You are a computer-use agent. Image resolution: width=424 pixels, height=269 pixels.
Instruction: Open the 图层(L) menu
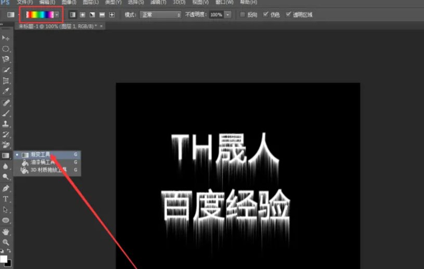(x=91, y=2)
